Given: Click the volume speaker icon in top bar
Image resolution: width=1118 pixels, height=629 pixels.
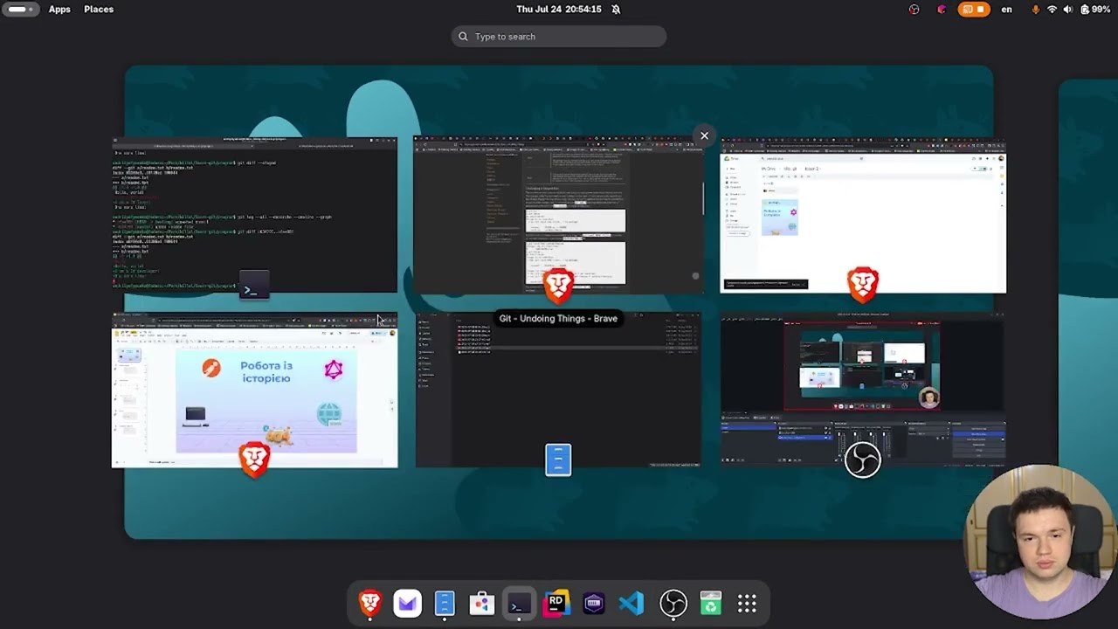Looking at the screenshot, I should tap(1067, 10).
